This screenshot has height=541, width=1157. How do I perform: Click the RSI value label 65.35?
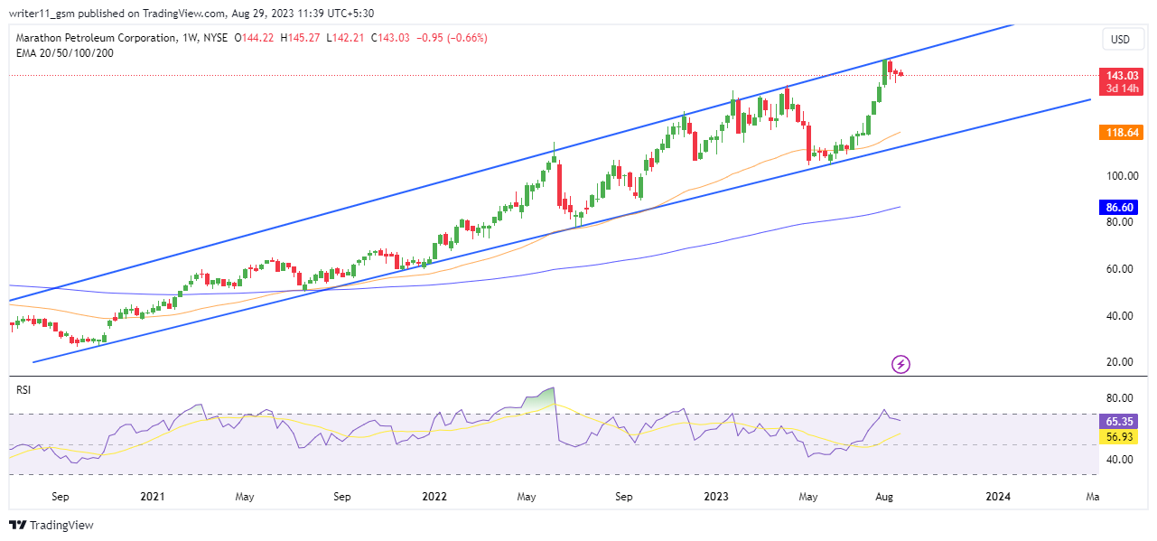pyautogui.click(x=1120, y=421)
